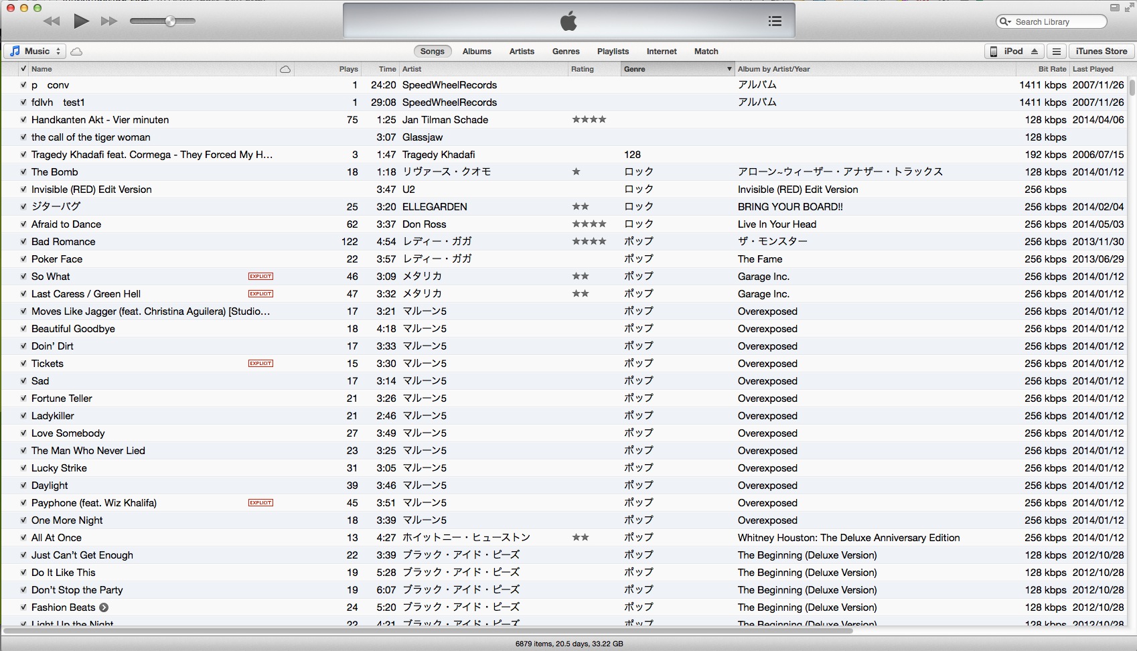Image resolution: width=1137 pixels, height=651 pixels.
Task: Uncheck The Bomb song checkbox
Action: 23,172
